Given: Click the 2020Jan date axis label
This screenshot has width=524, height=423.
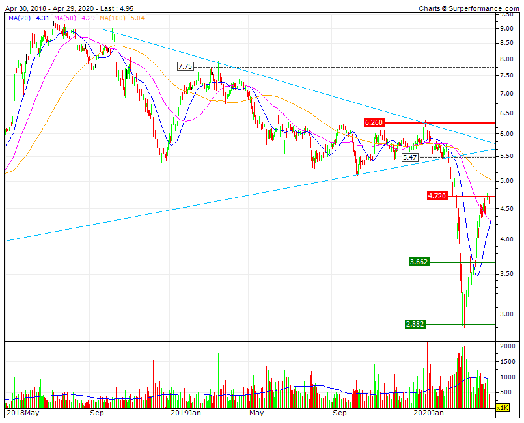Looking at the screenshot, I should coord(429,413).
